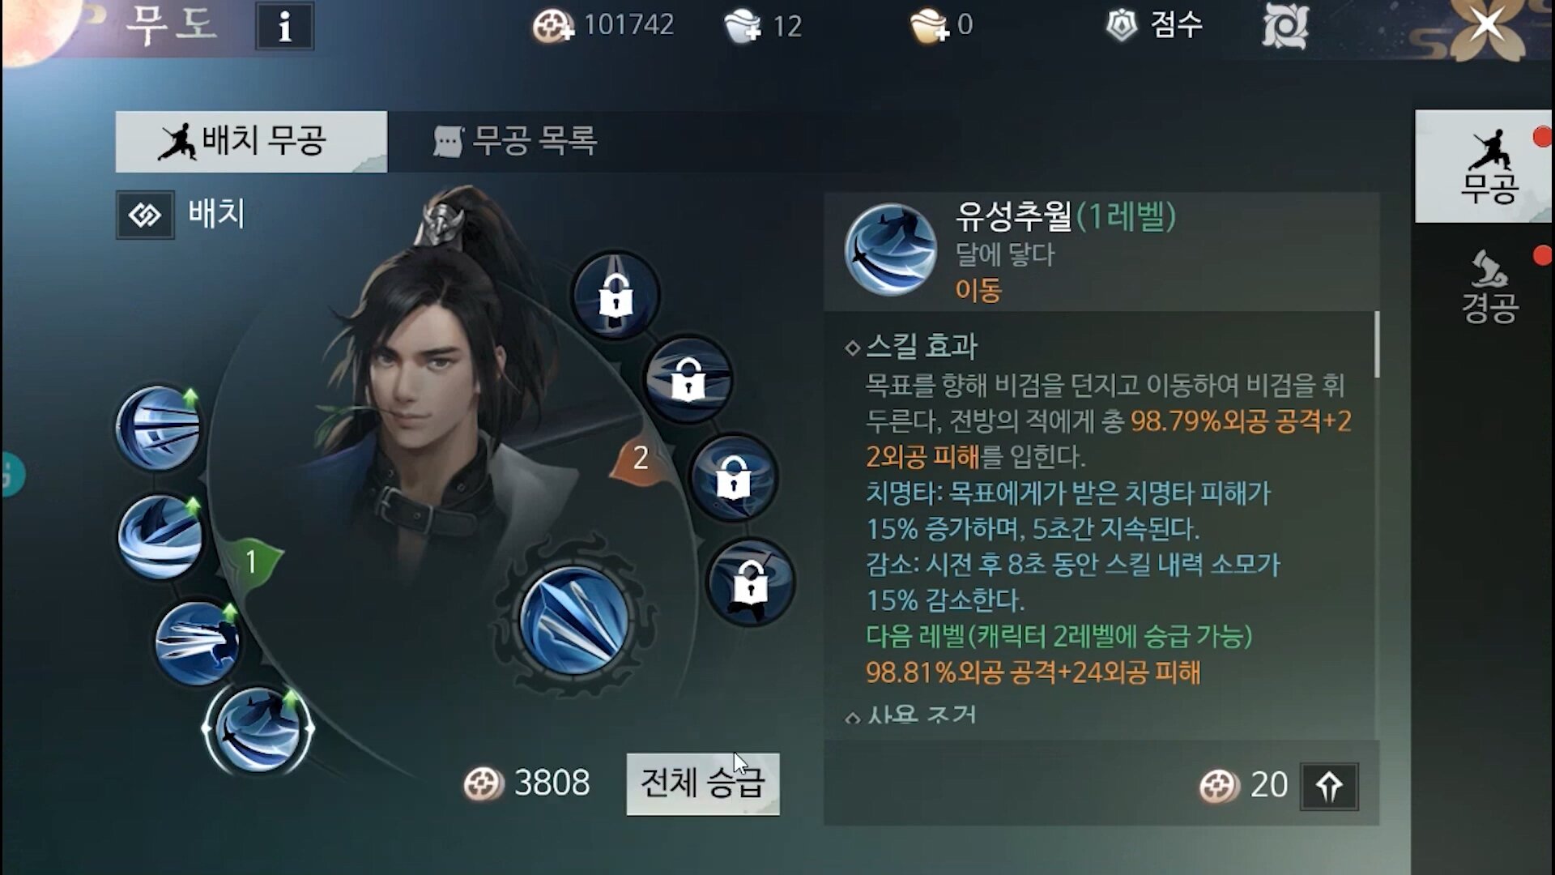Select the topmost locked skill slot
The image size is (1555, 875).
616,295
